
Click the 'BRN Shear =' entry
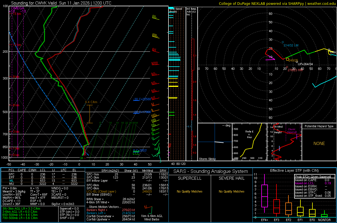pos(95,199)
